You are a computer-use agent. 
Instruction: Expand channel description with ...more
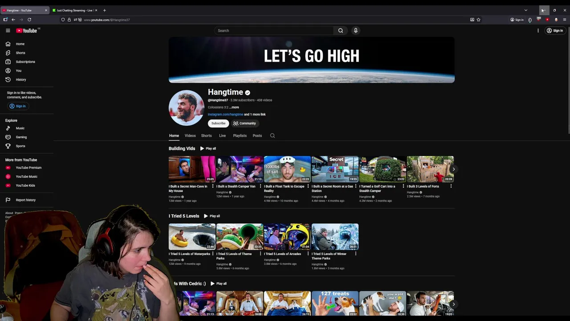point(234,107)
